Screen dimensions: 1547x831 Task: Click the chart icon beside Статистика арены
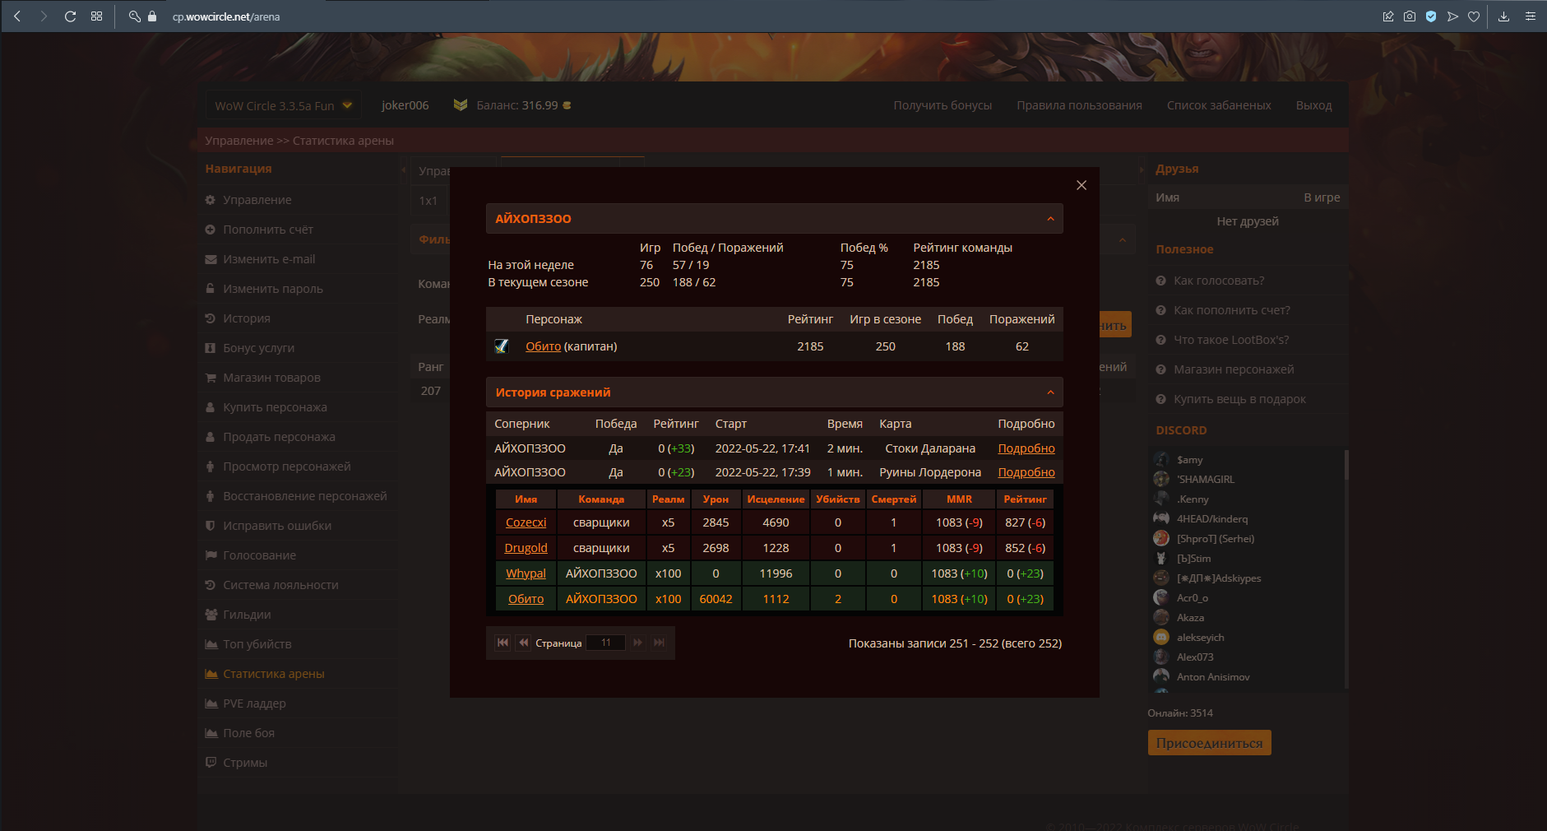[211, 674]
